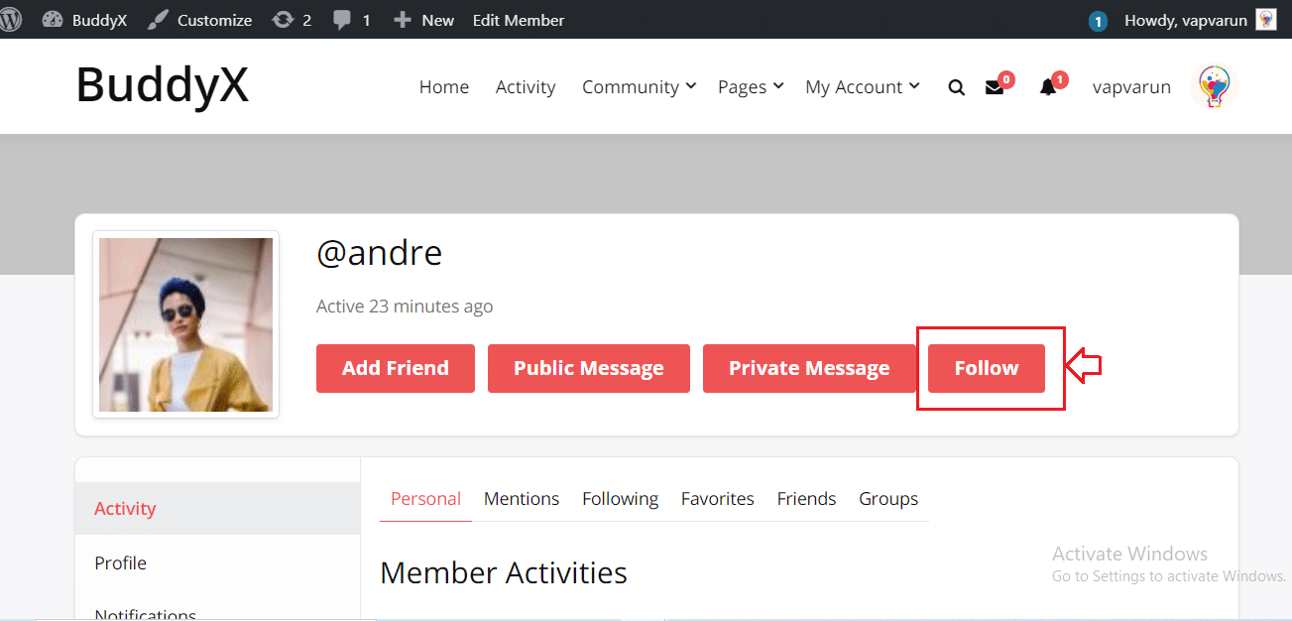Expand the Pages dropdown menu

750,86
